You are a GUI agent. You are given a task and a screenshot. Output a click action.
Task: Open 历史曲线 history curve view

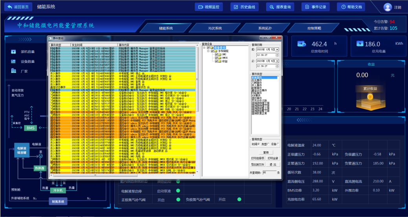pyautogui.click(x=244, y=7)
